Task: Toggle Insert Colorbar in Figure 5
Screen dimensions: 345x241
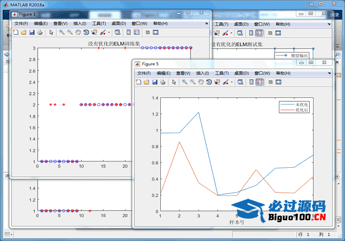Action: pos(251,82)
